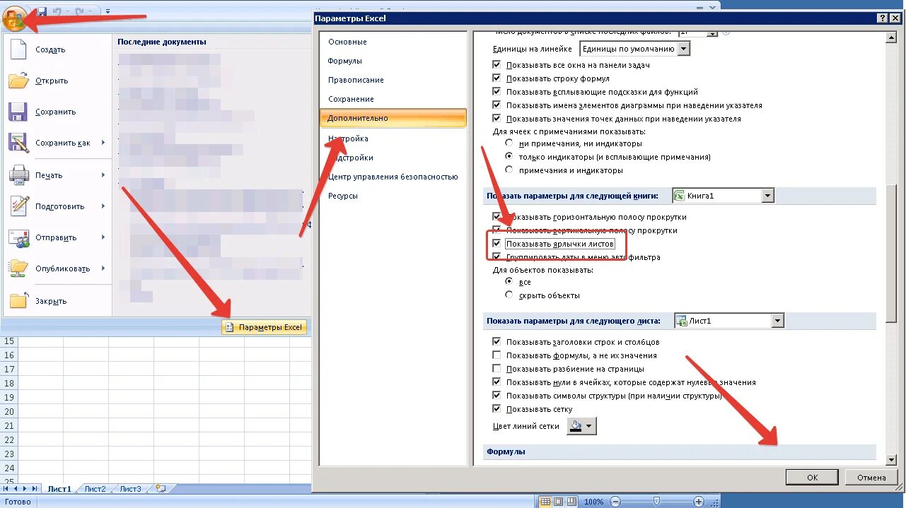The height and width of the screenshot is (508, 906).
Task: Click the last sheet navigation arrow
Action: click(35, 489)
